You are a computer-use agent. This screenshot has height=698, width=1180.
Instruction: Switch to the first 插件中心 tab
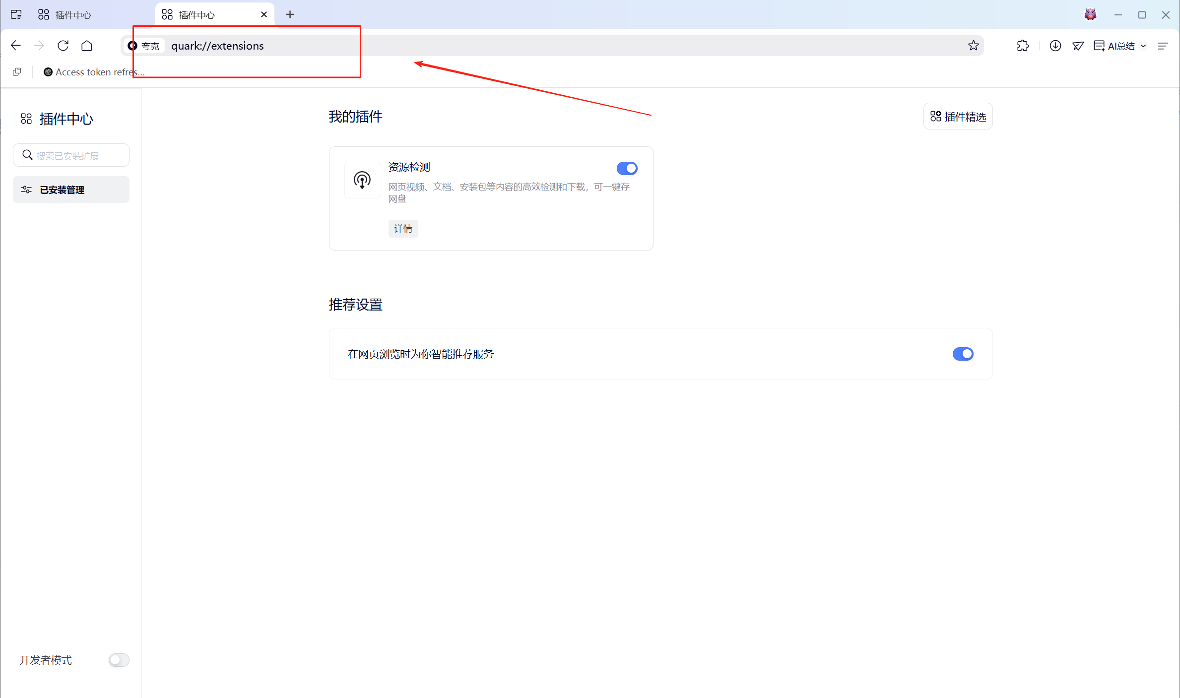coord(73,15)
